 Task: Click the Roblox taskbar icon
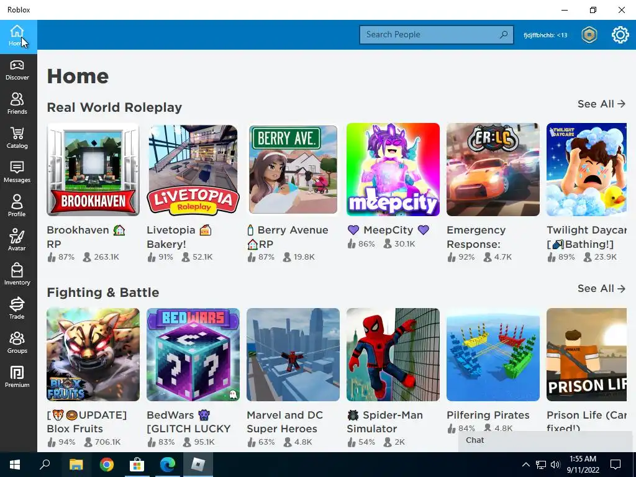pos(198,465)
